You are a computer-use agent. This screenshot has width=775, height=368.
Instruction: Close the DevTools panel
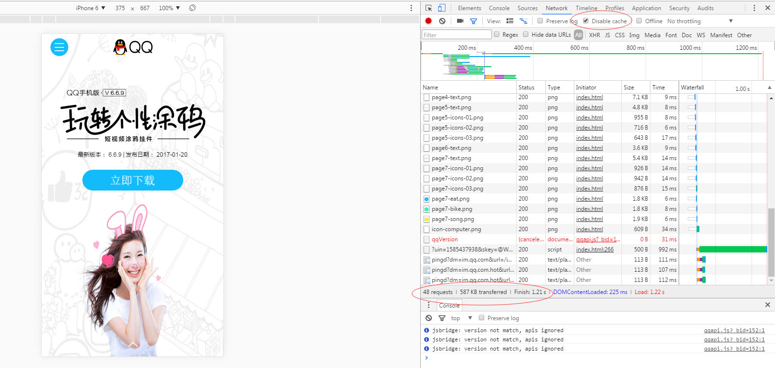point(768,8)
